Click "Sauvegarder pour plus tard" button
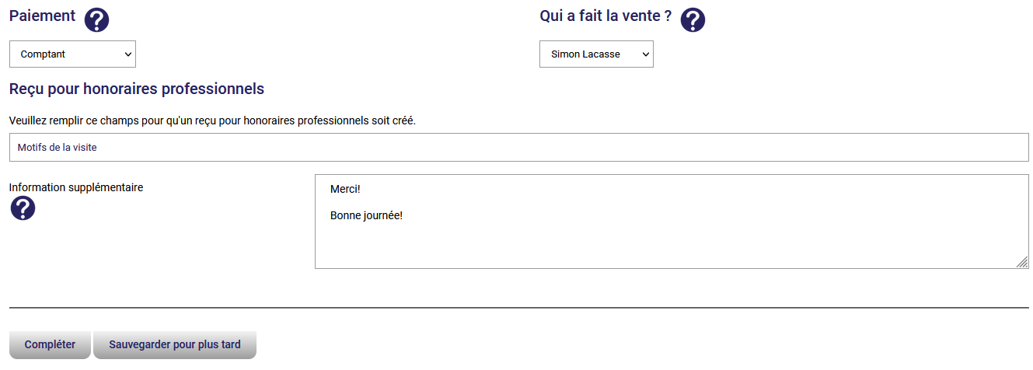 175,344
